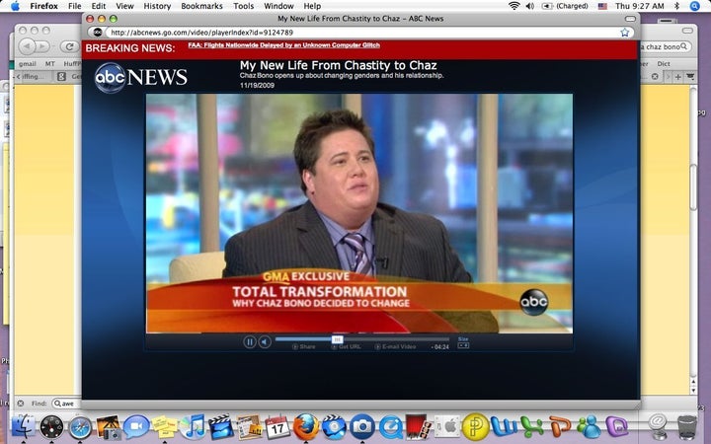Open Safari from the Dock
The width and height of the screenshot is (711, 444).
pyautogui.click(x=80, y=427)
